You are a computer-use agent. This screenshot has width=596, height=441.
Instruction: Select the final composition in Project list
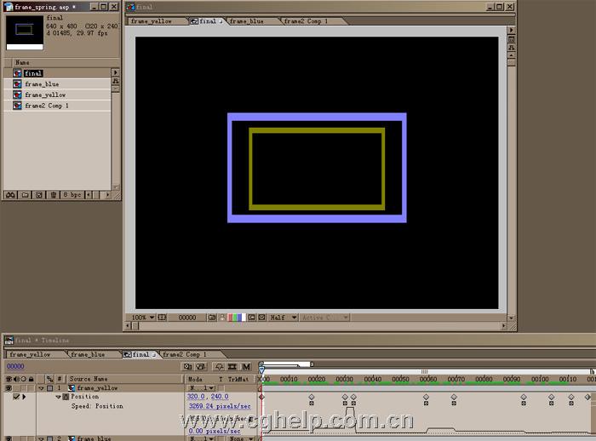click(33, 73)
